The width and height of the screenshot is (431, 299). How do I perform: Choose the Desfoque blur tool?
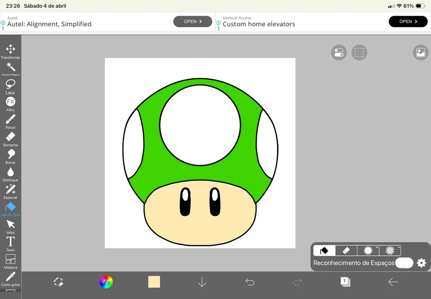pyautogui.click(x=11, y=174)
